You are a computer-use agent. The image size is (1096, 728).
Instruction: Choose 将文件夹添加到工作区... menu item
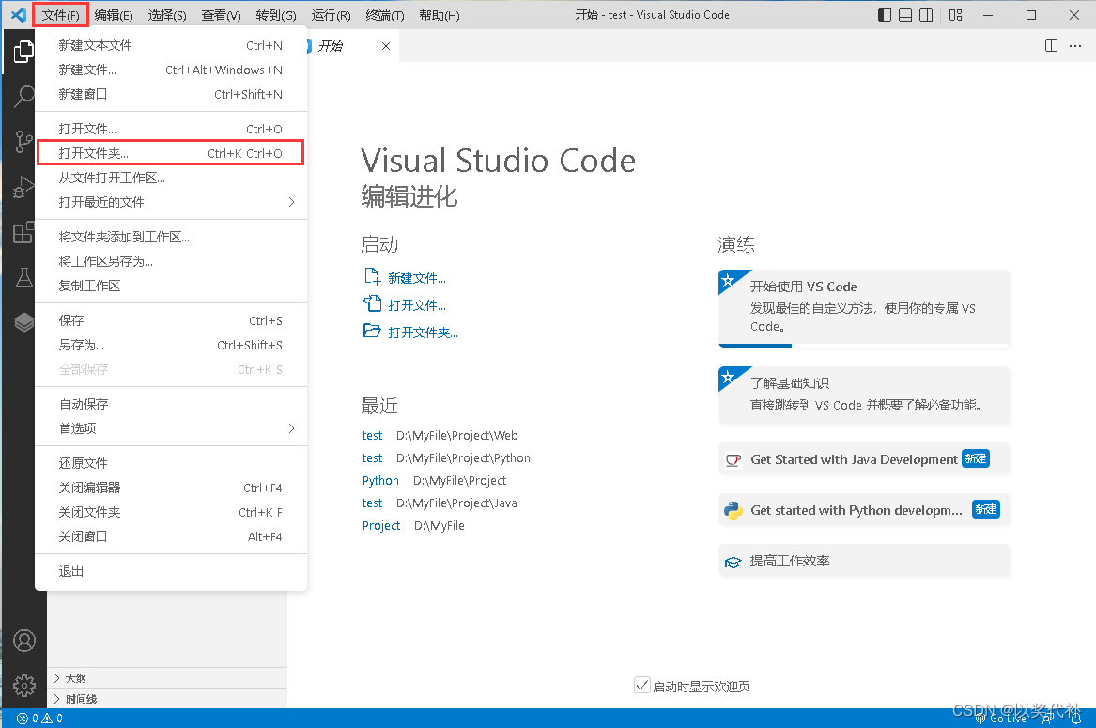(x=171, y=237)
